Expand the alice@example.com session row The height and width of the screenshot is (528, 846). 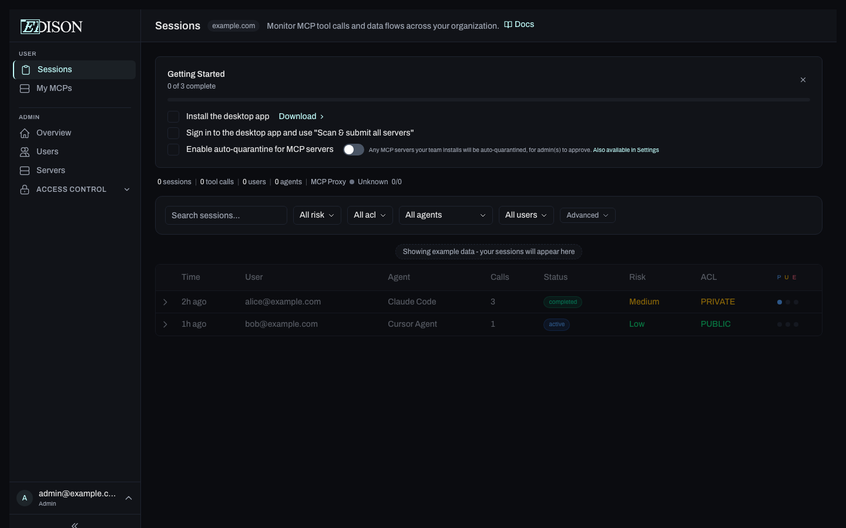[165, 302]
